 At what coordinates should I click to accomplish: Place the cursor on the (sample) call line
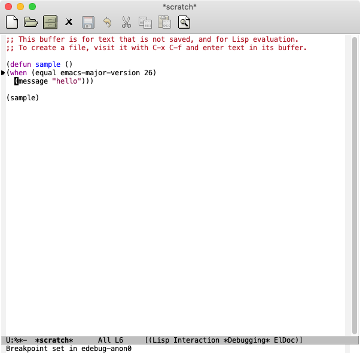coord(23,98)
